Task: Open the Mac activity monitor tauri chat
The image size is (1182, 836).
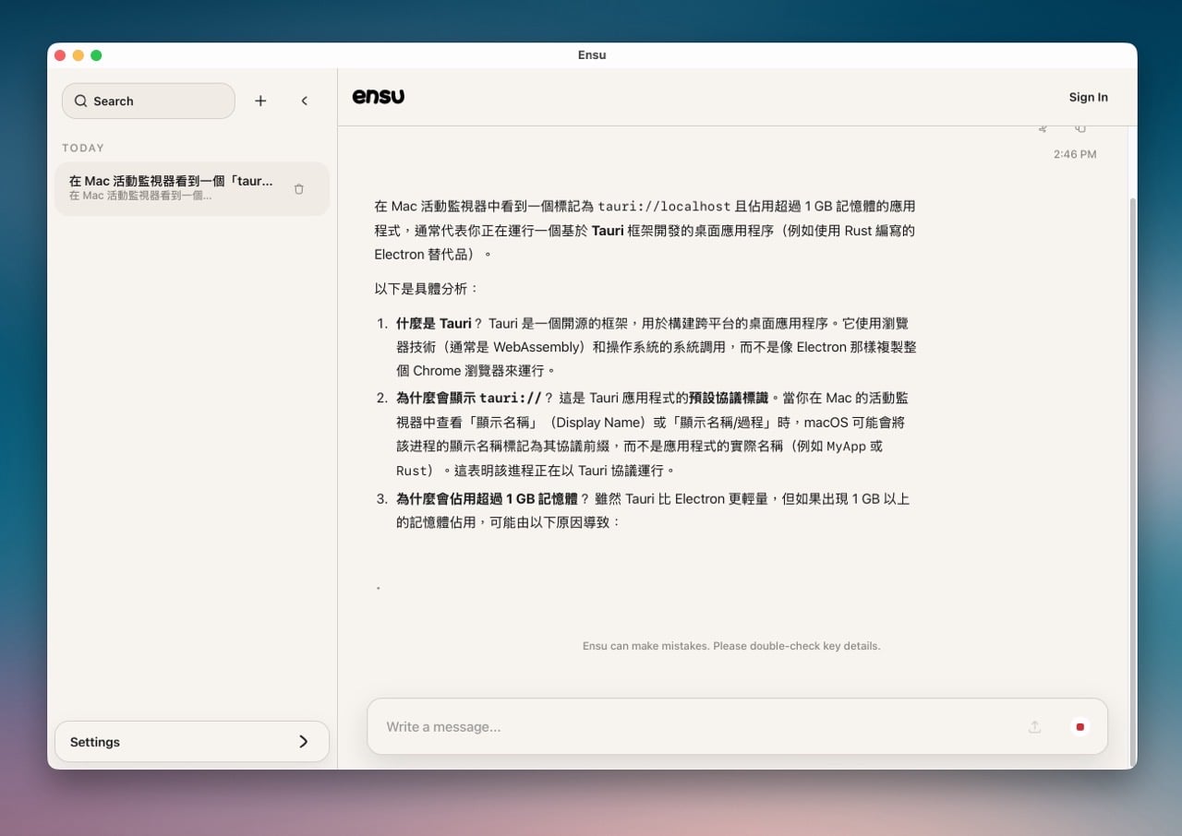Action: [x=171, y=188]
